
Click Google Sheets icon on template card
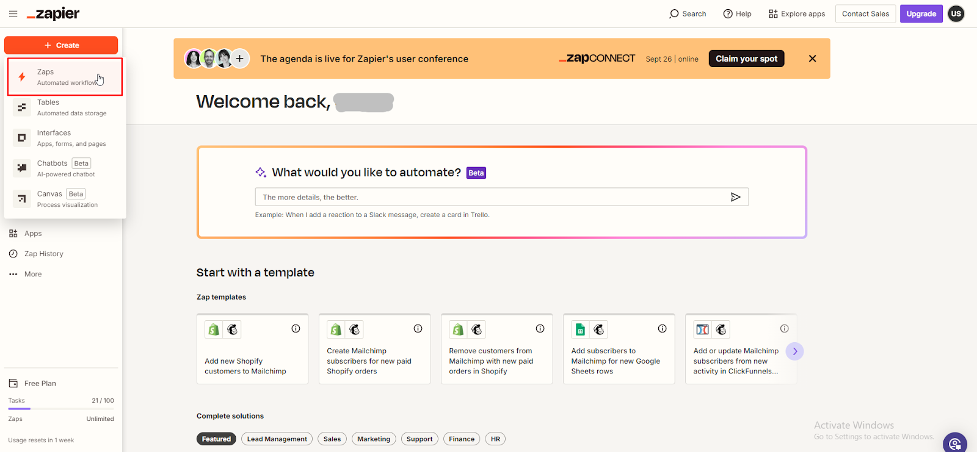coord(580,329)
